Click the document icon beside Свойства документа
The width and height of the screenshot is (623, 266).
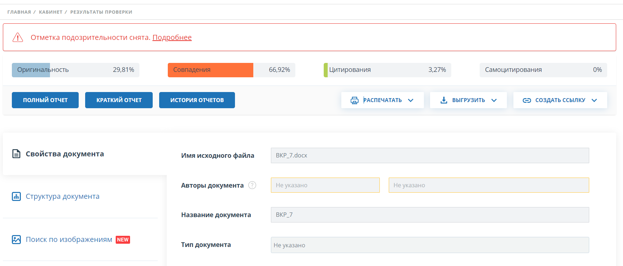(16, 154)
